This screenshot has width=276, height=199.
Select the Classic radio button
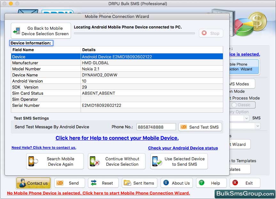click(234, 105)
